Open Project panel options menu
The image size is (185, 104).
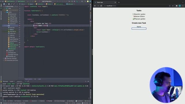(17, 4)
